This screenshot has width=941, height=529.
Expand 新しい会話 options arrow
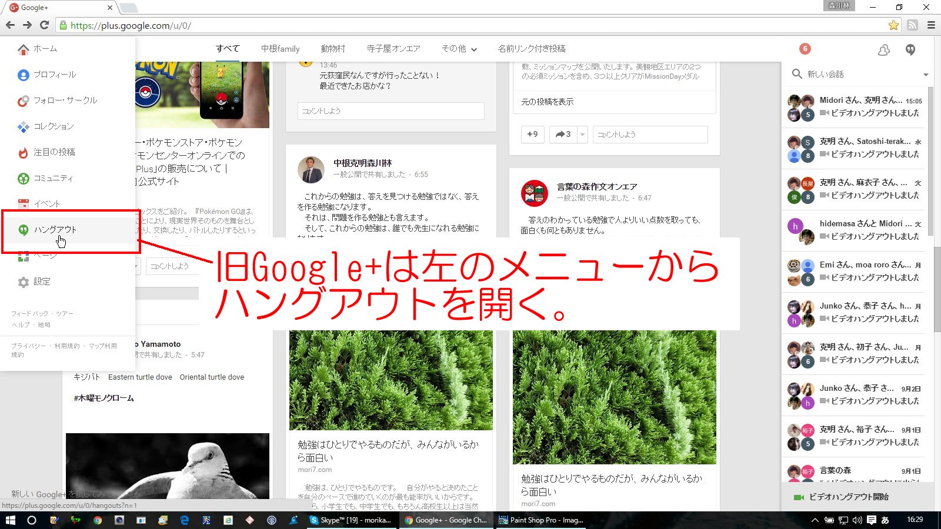click(x=926, y=75)
